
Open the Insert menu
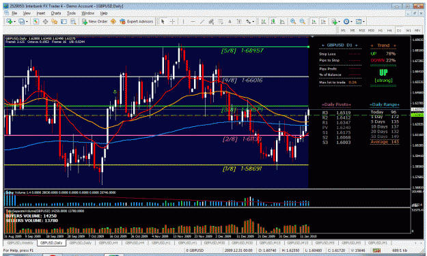point(40,13)
